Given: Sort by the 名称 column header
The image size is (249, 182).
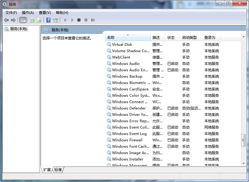Looking at the screenshot, I should point(128,37).
